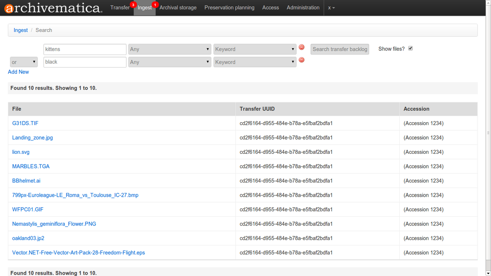This screenshot has height=276, width=491.
Task: Open the Keyword type dropdown for kittens row
Action: [255, 49]
